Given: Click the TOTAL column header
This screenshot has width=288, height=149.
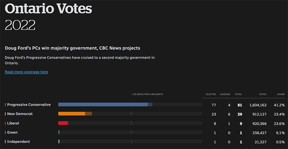Looking at the screenshot, I should click(238, 94).
